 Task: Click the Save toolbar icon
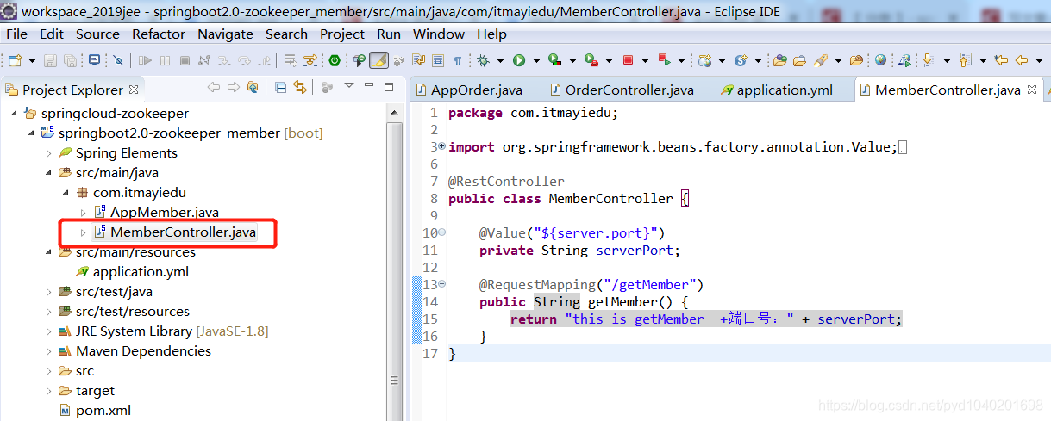click(x=50, y=60)
